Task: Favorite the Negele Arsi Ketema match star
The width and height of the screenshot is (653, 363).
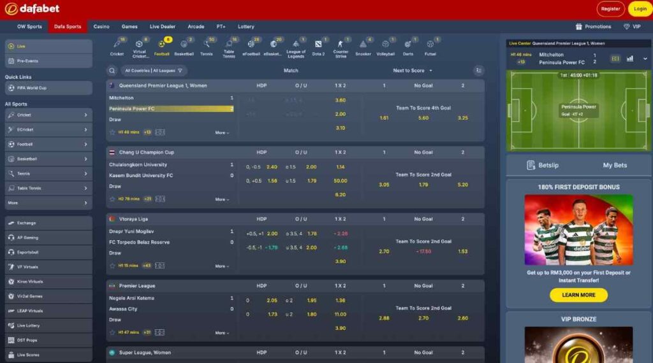Action: 112,332
